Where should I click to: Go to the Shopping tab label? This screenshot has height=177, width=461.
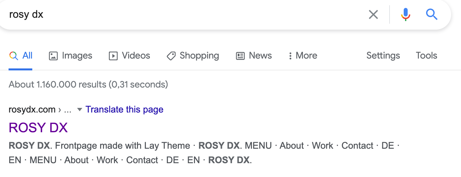(x=199, y=56)
